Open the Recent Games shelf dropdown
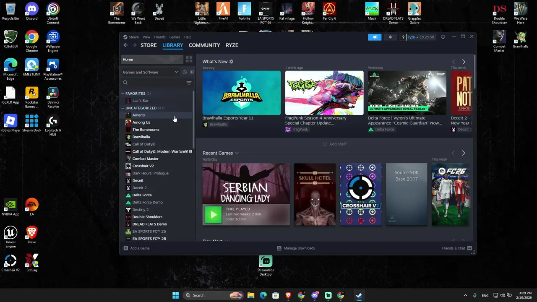Image resolution: width=537 pixels, height=302 pixels. pos(237,153)
